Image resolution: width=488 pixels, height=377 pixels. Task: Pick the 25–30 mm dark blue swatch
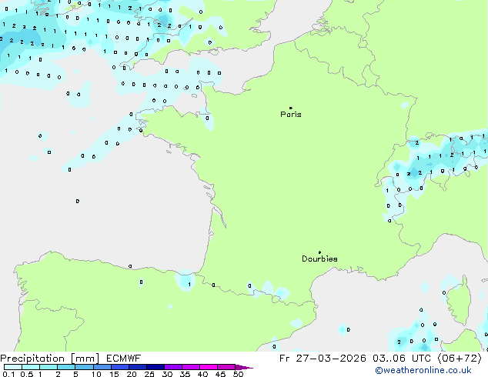[155, 367]
